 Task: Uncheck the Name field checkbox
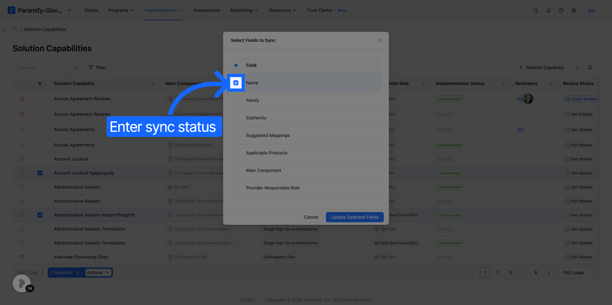(236, 83)
